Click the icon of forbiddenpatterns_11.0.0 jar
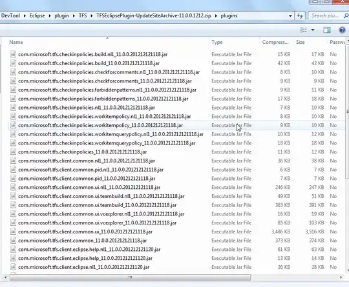 [13, 99]
